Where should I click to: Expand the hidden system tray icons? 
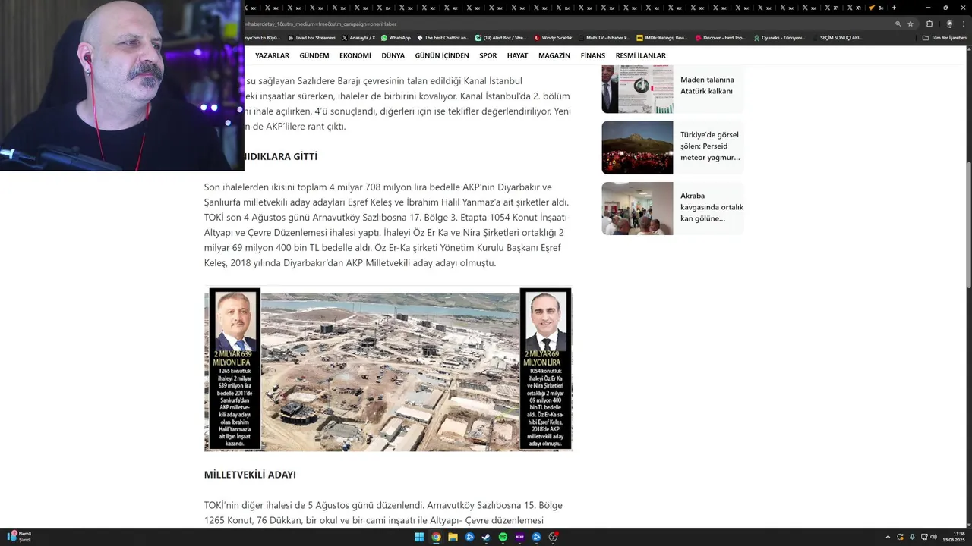tap(888, 537)
